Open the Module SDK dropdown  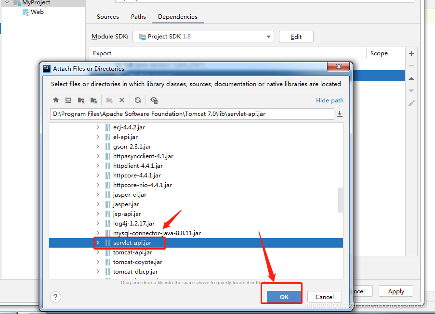[268, 36]
